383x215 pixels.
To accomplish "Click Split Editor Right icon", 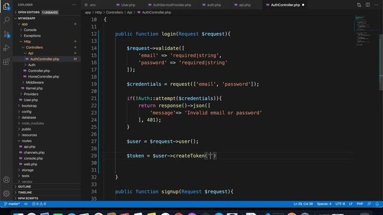I will pos(367,5).
